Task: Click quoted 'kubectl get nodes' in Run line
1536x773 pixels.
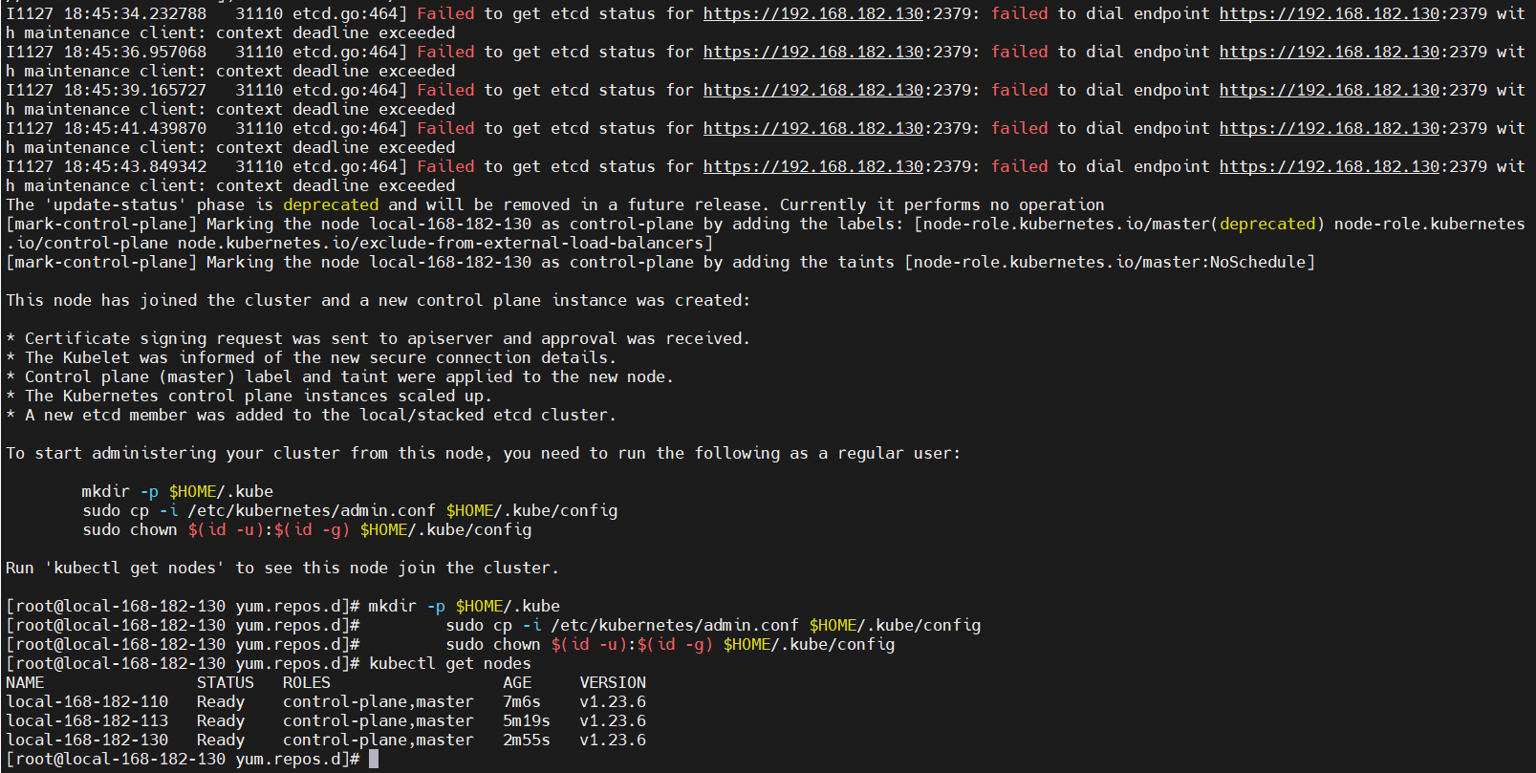Action: click(x=135, y=568)
